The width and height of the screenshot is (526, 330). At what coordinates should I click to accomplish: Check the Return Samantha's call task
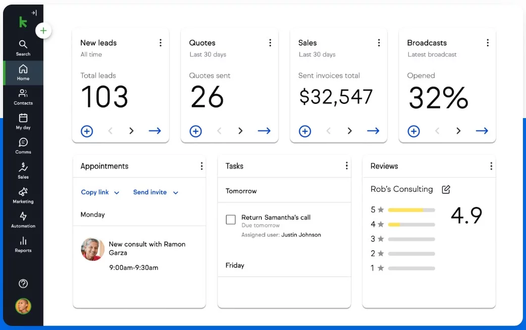coord(231,219)
